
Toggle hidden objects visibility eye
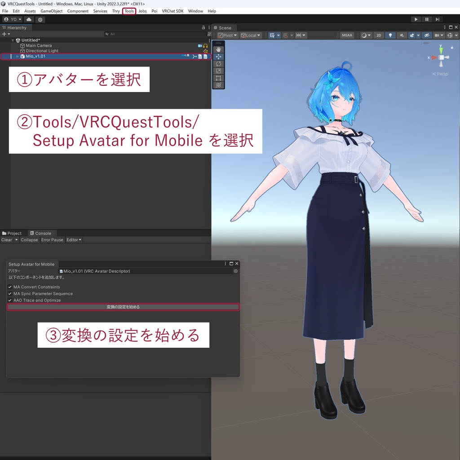[427, 35]
